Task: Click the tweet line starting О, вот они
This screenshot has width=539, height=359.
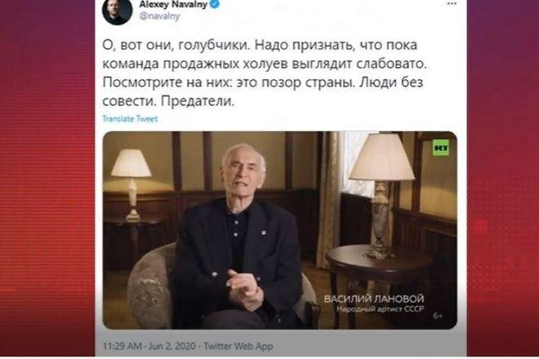Action: pyautogui.click(x=260, y=45)
